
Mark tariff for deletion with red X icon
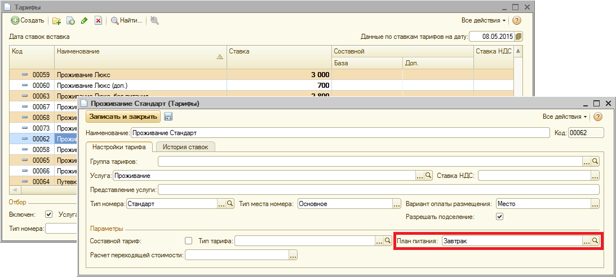click(98, 21)
